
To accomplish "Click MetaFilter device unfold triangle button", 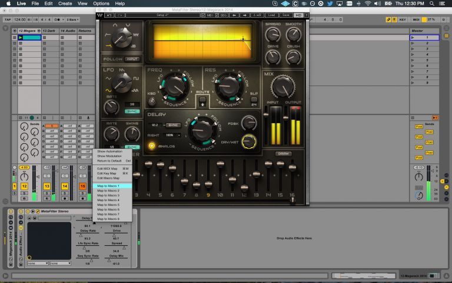I will 33,212.
